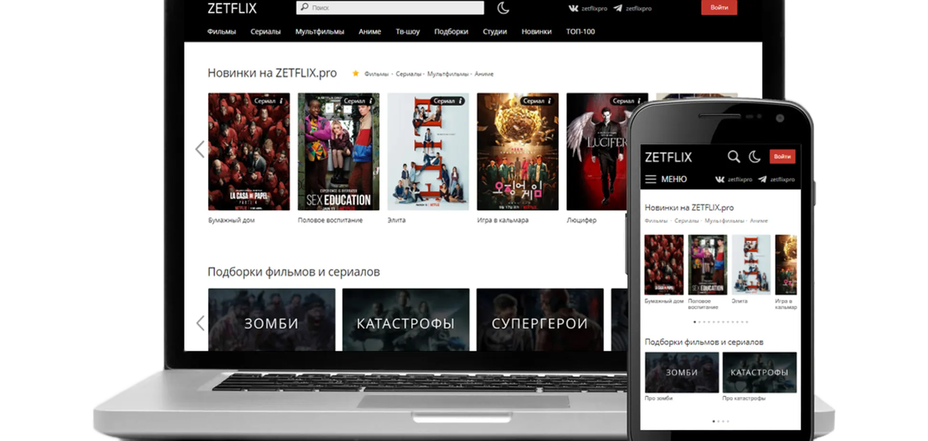The image size is (928, 441).
Task: Open hamburger МЕНЮ on phone
Action: click(x=665, y=179)
